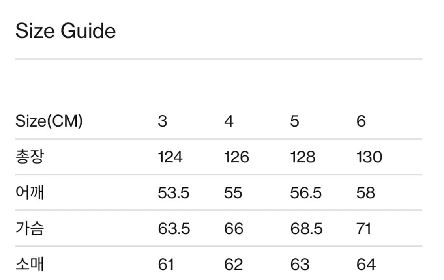The width and height of the screenshot is (444, 280).
Task: Select the 61 sleeve measurement
Action: (x=166, y=264)
